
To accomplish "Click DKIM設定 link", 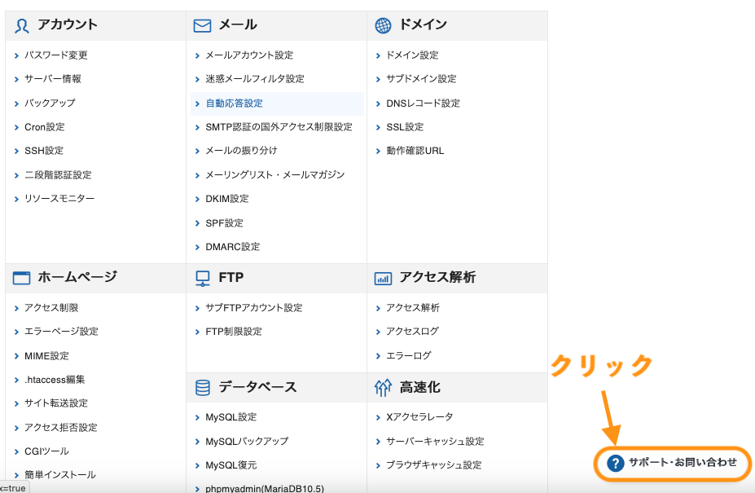I will (226, 199).
